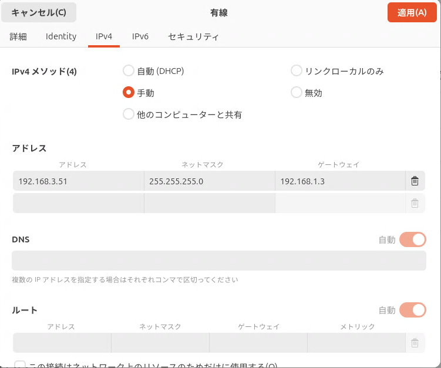Click the 適用(A) button
Viewport: 441px width, 368px height.
412,12
